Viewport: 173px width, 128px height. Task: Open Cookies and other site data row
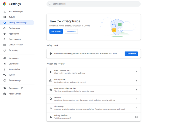[x=94, y=90]
